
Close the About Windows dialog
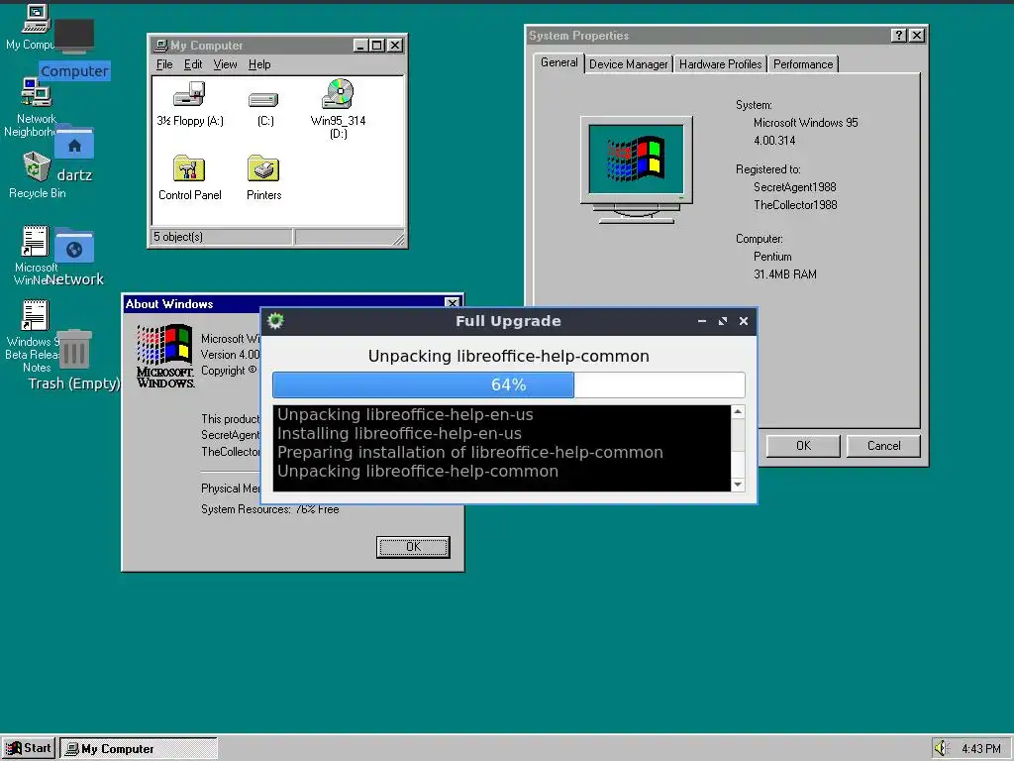(452, 303)
